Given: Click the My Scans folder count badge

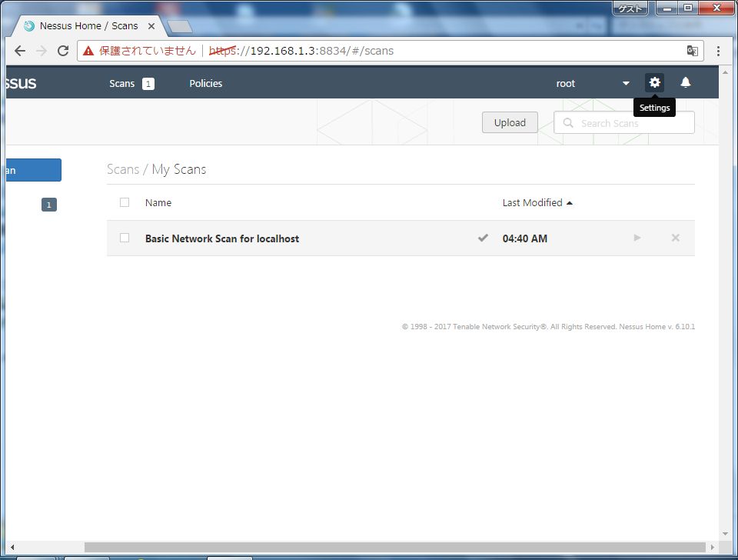Looking at the screenshot, I should click(x=49, y=205).
